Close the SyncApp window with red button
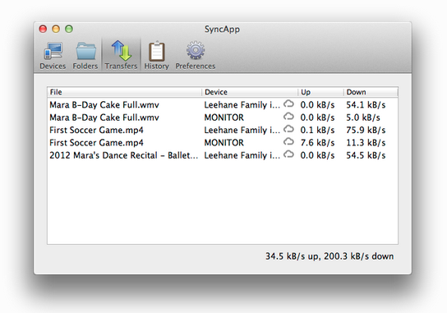The image size is (447, 313). pyautogui.click(x=43, y=29)
